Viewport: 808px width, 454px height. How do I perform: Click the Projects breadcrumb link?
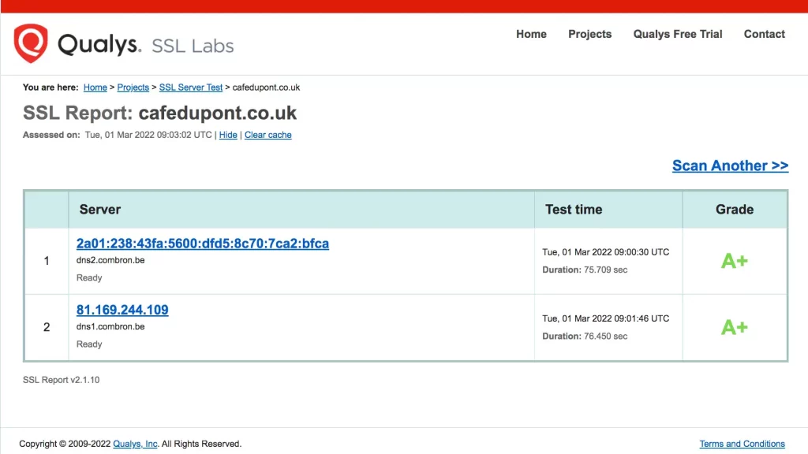tap(133, 87)
